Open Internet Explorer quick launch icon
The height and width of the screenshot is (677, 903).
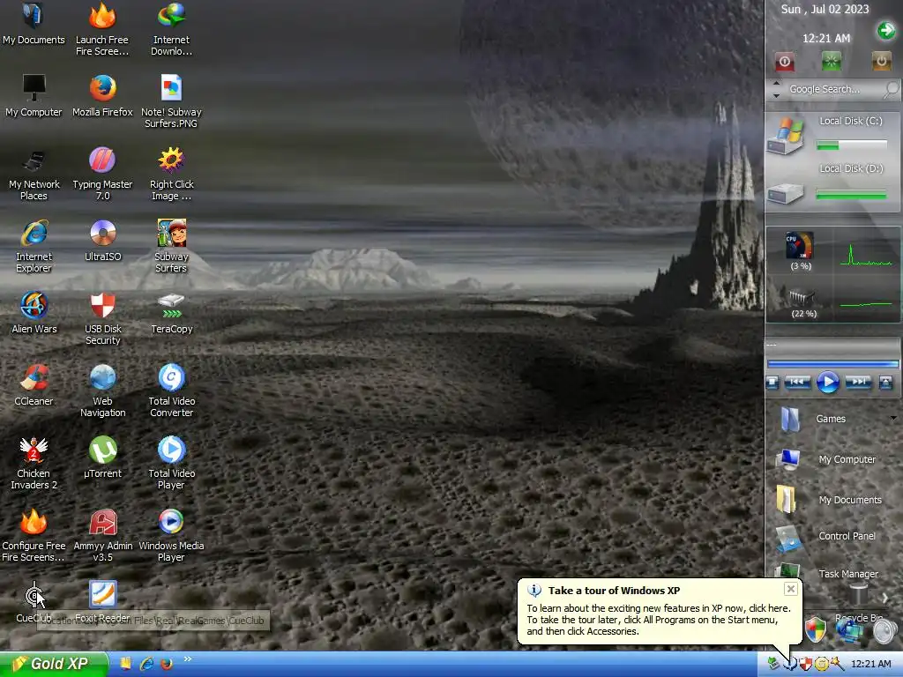coord(146,664)
